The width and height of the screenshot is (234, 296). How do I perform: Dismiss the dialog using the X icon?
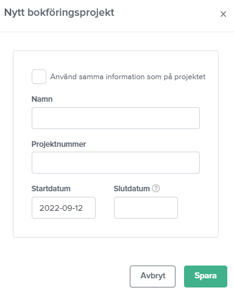[x=223, y=14]
